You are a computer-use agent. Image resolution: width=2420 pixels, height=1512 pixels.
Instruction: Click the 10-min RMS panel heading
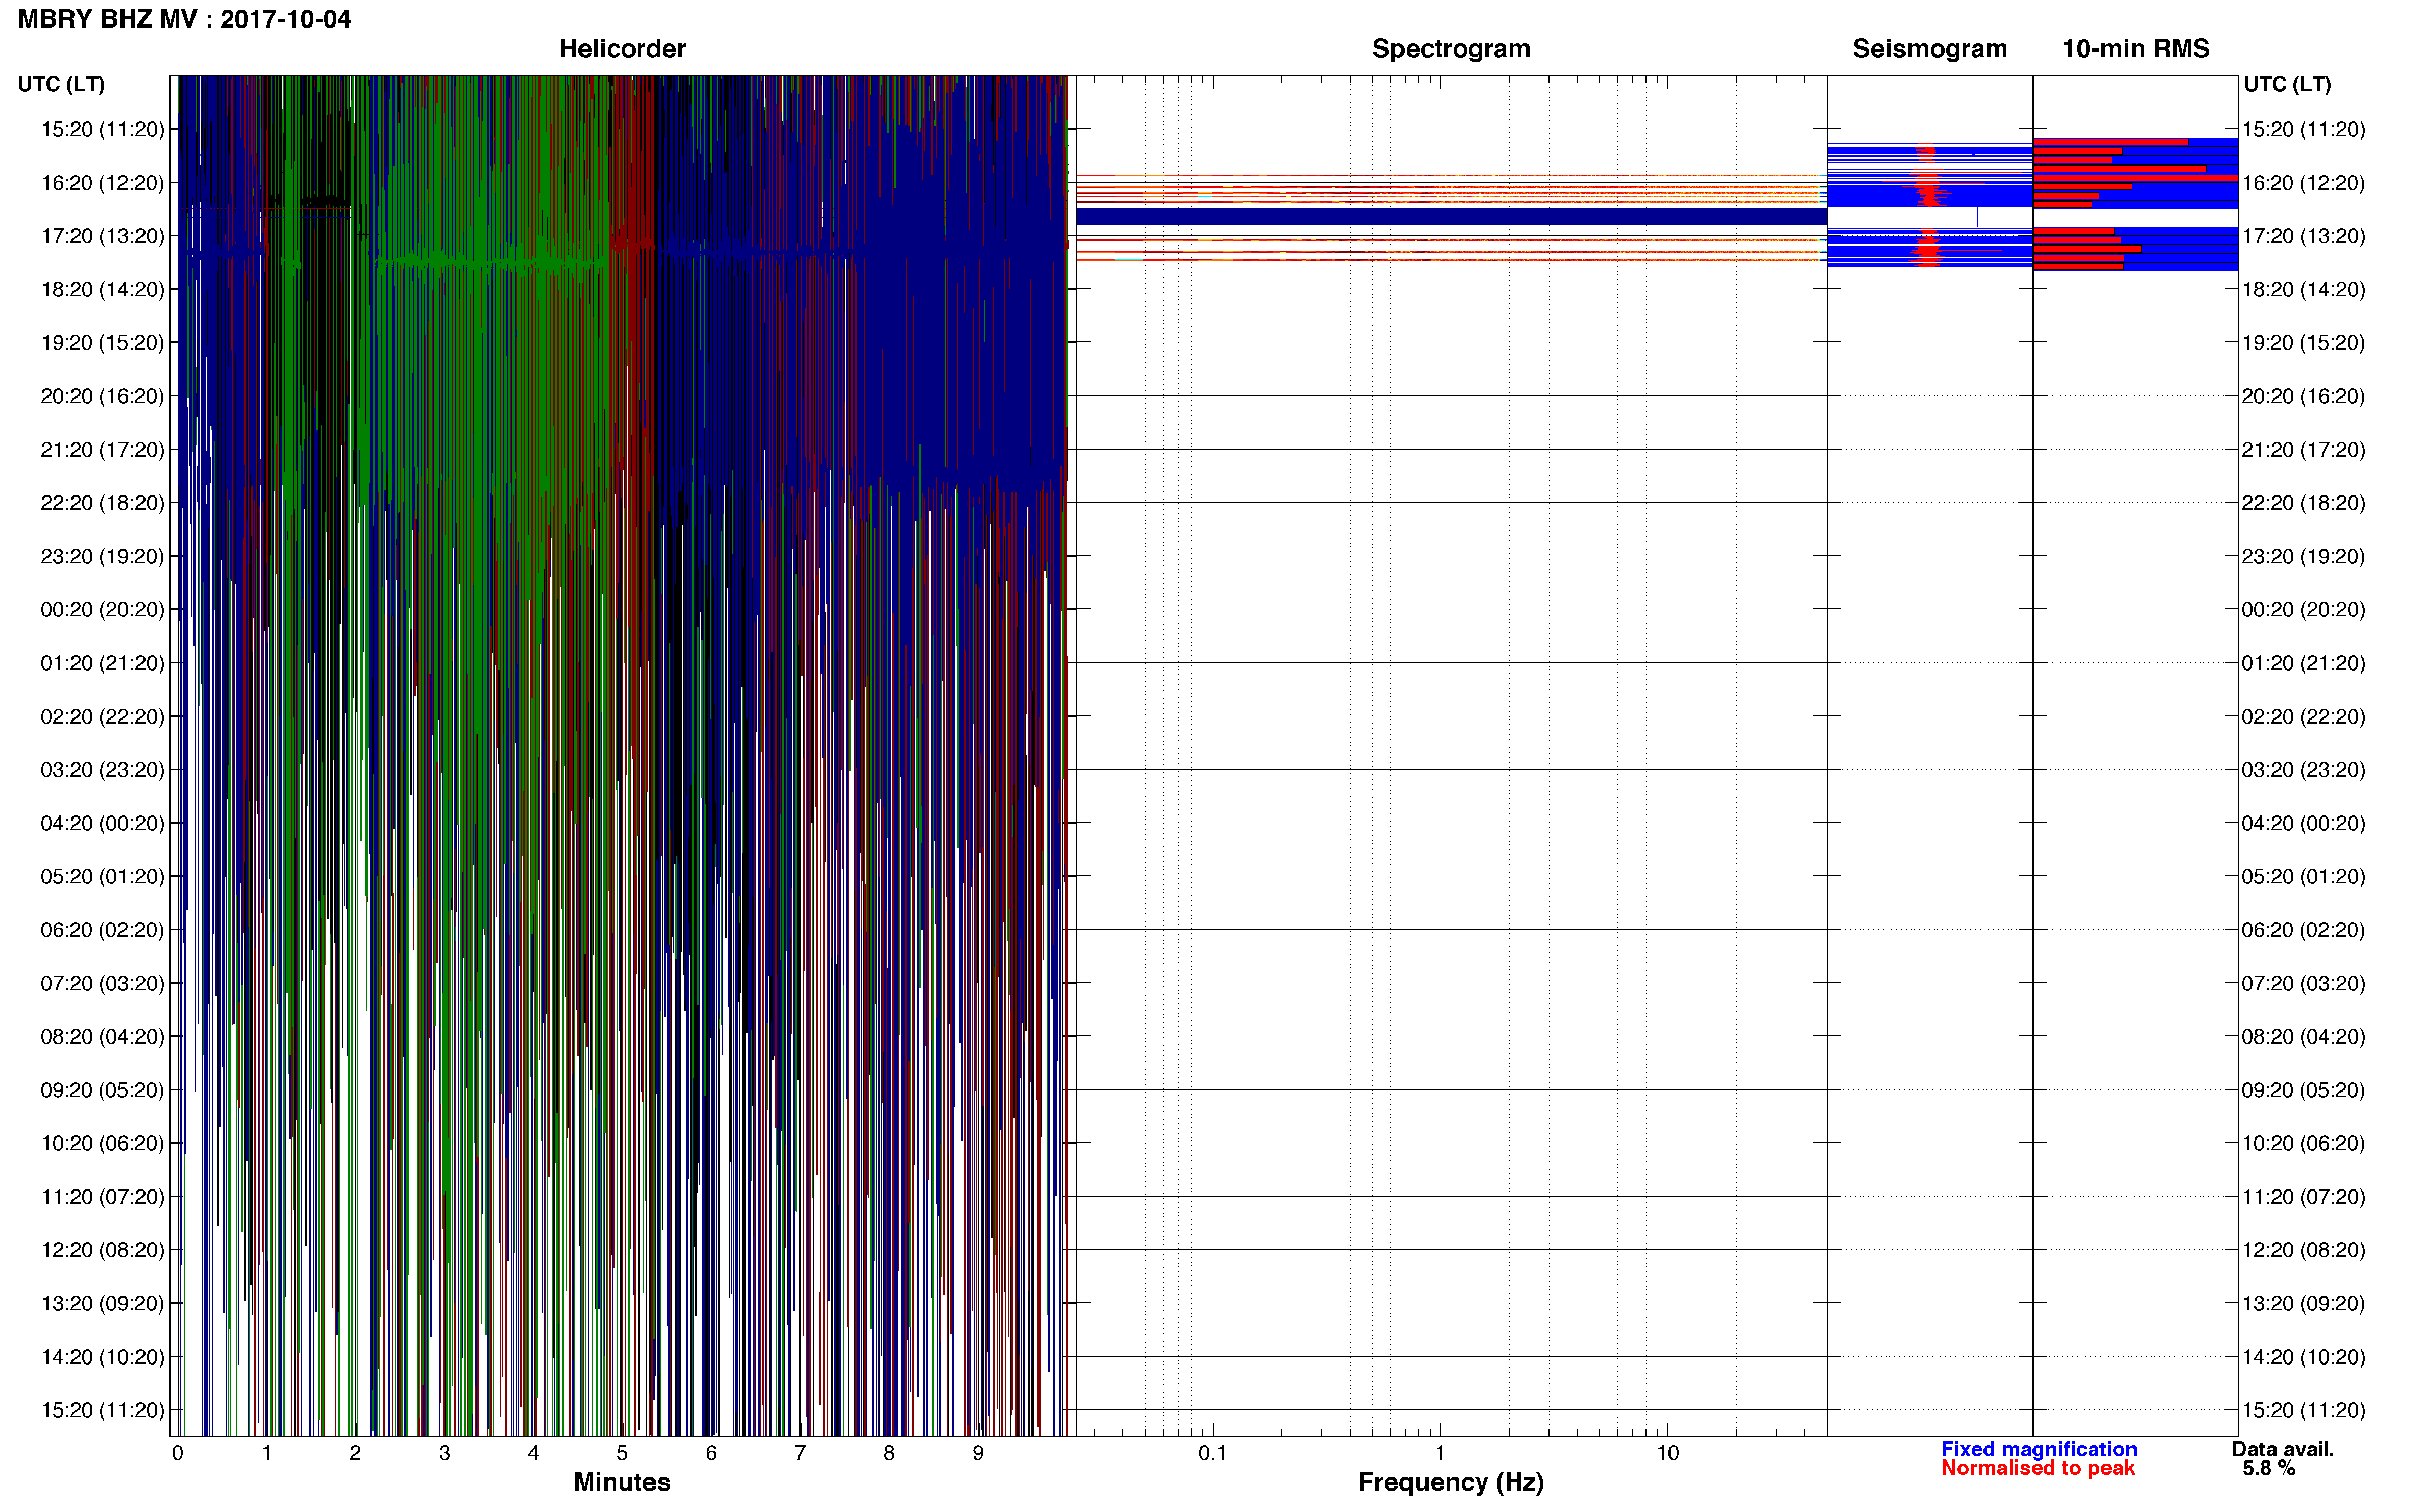(2135, 49)
